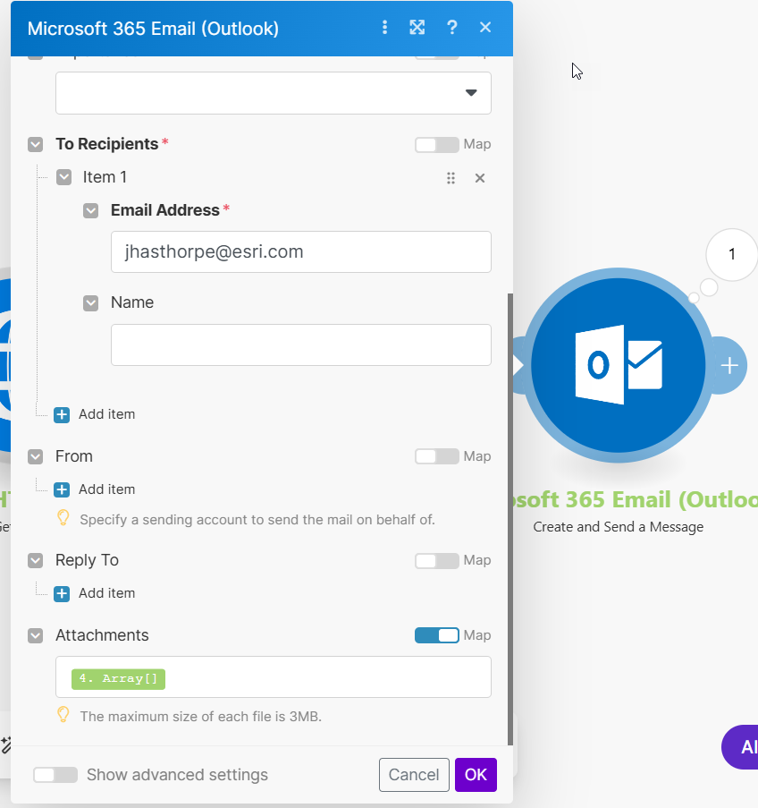
Task: Enable Show advanced settings switch
Action: [x=55, y=775]
